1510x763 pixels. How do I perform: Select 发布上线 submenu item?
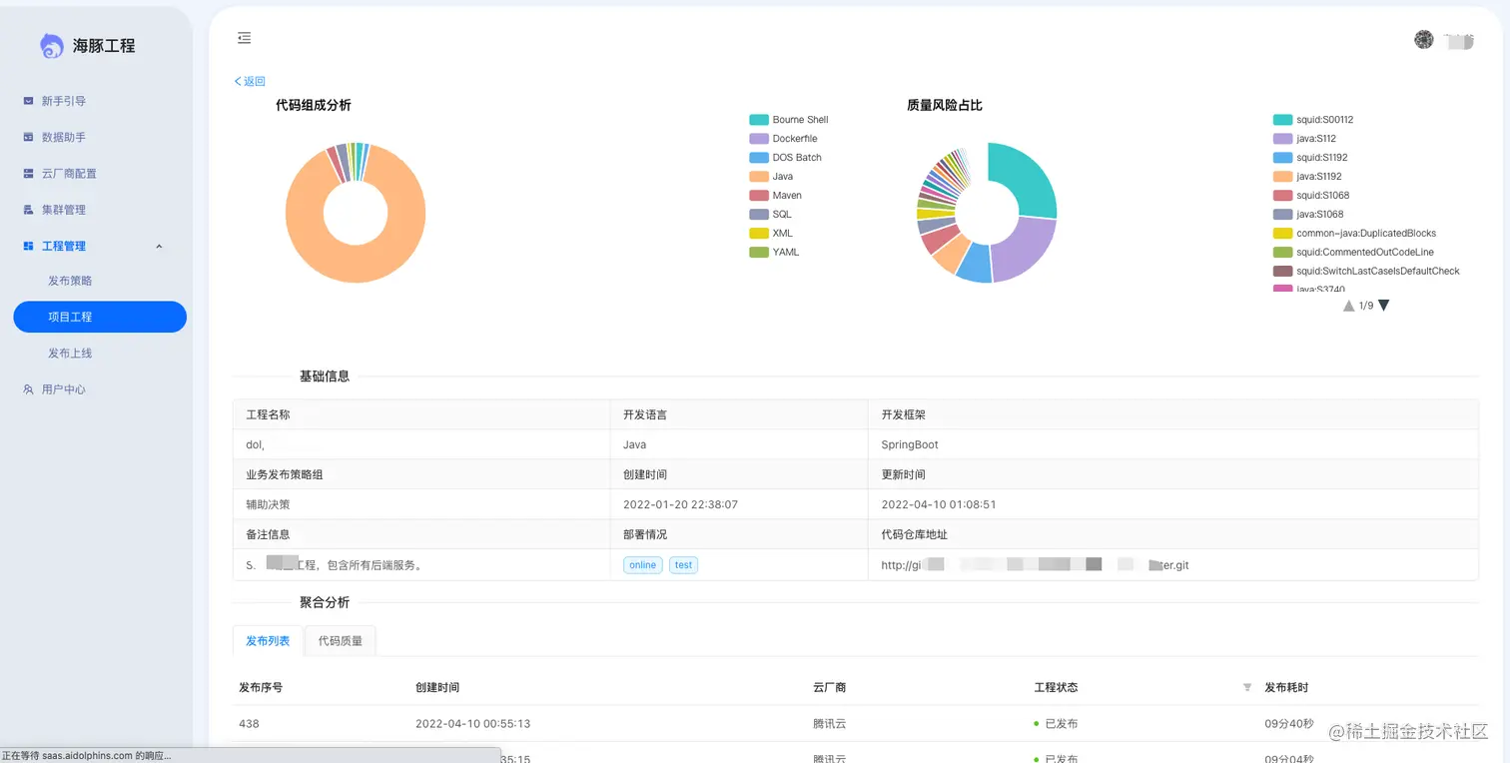pos(70,354)
